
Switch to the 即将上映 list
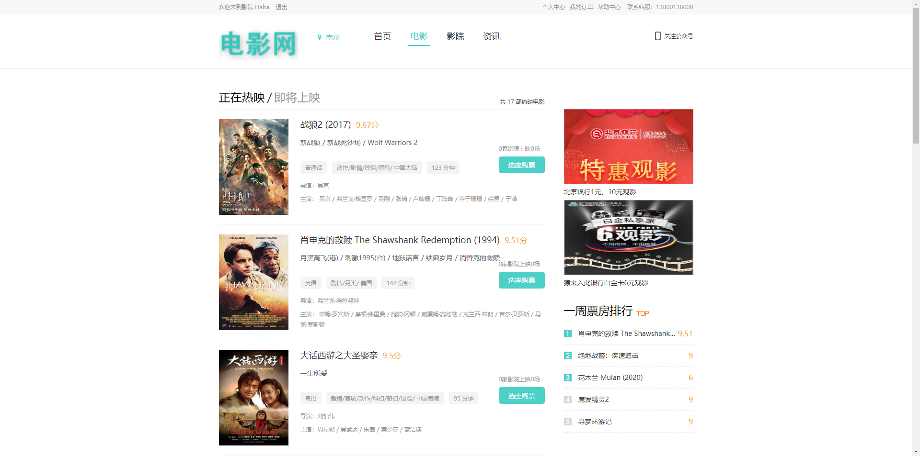tap(297, 98)
